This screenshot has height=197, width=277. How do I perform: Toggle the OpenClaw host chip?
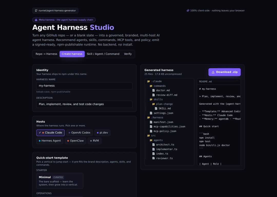[x=75, y=141]
